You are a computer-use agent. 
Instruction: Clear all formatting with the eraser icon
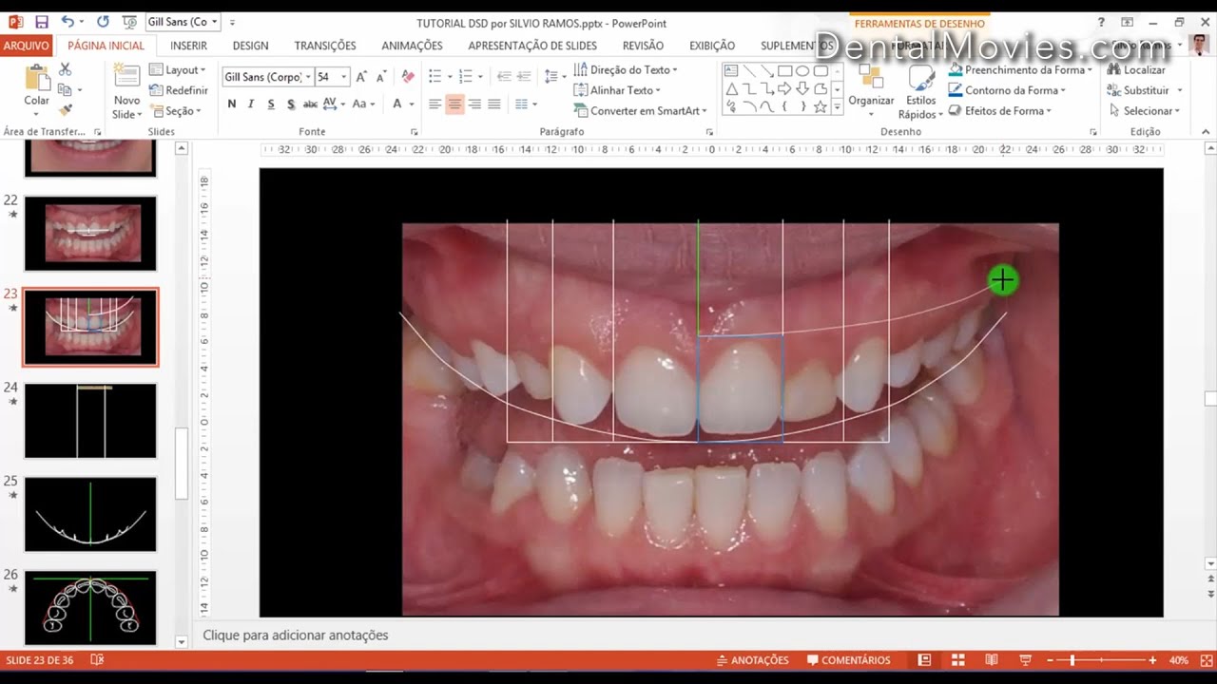[408, 77]
